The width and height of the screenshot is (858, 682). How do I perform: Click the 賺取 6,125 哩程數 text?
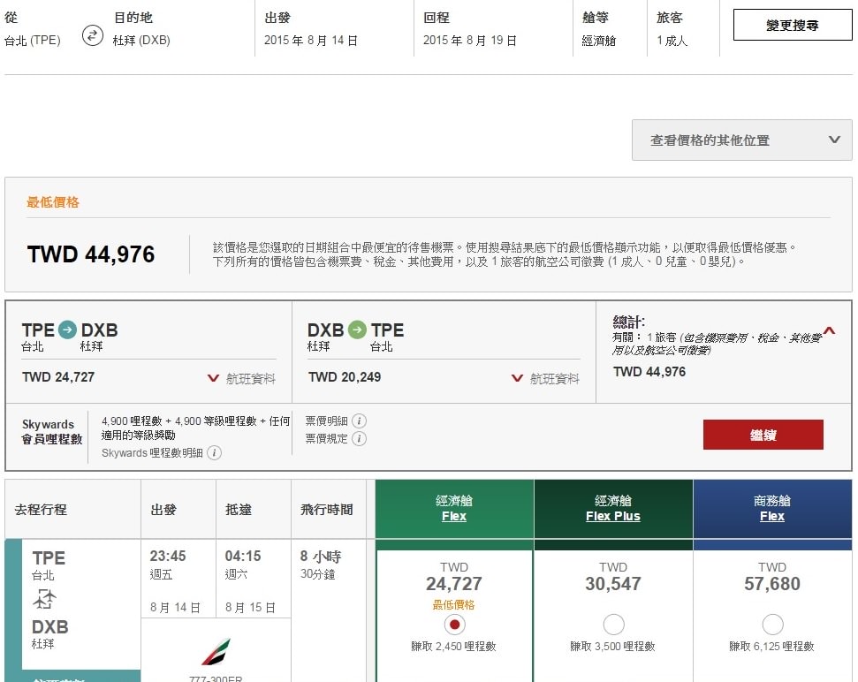(x=771, y=647)
